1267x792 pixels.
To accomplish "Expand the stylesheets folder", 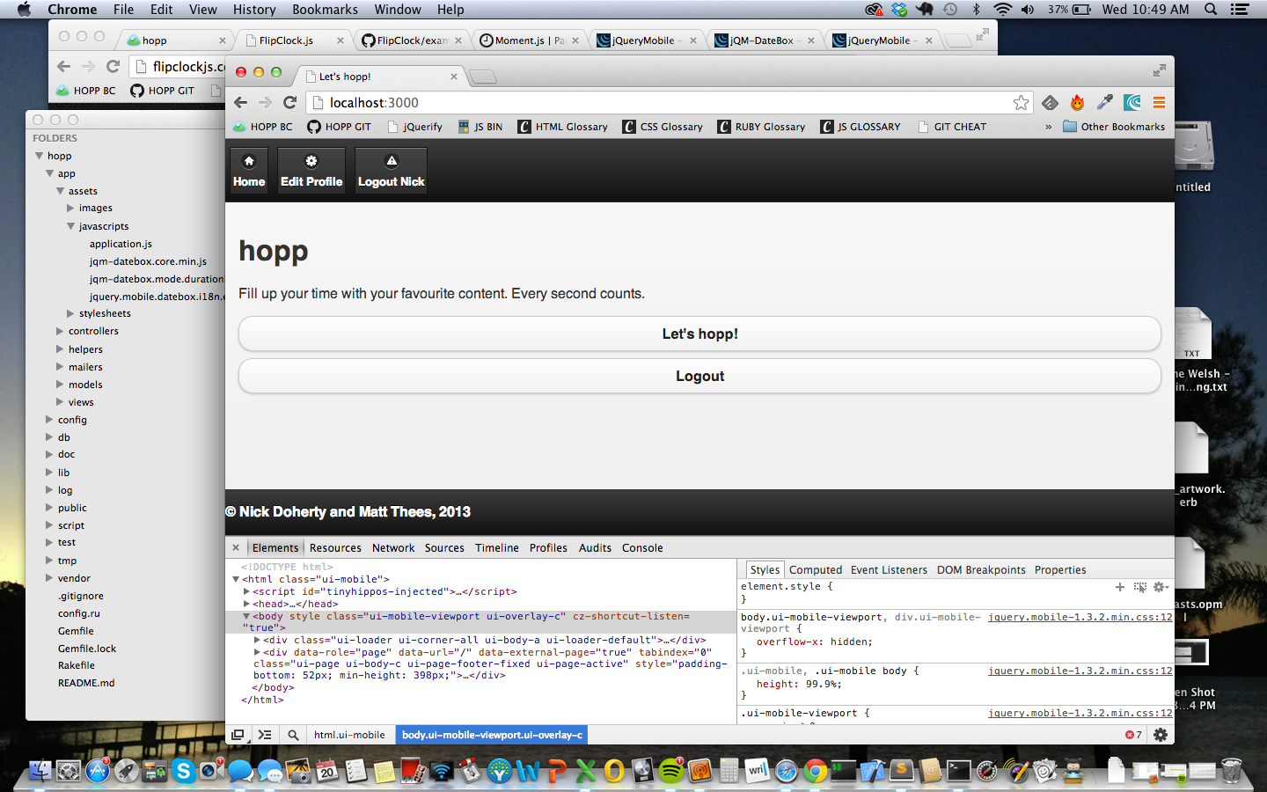I will point(70,313).
